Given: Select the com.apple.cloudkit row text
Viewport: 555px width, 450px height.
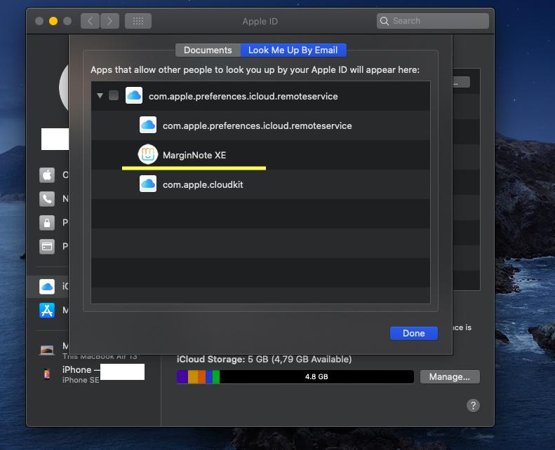Looking at the screenshot, I should (x=203, y=184).
